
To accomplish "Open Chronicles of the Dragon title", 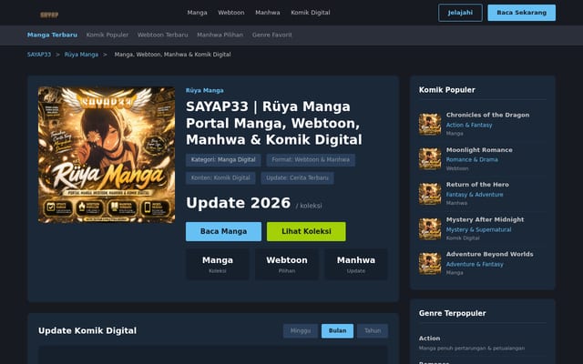I will coord(488,116).
